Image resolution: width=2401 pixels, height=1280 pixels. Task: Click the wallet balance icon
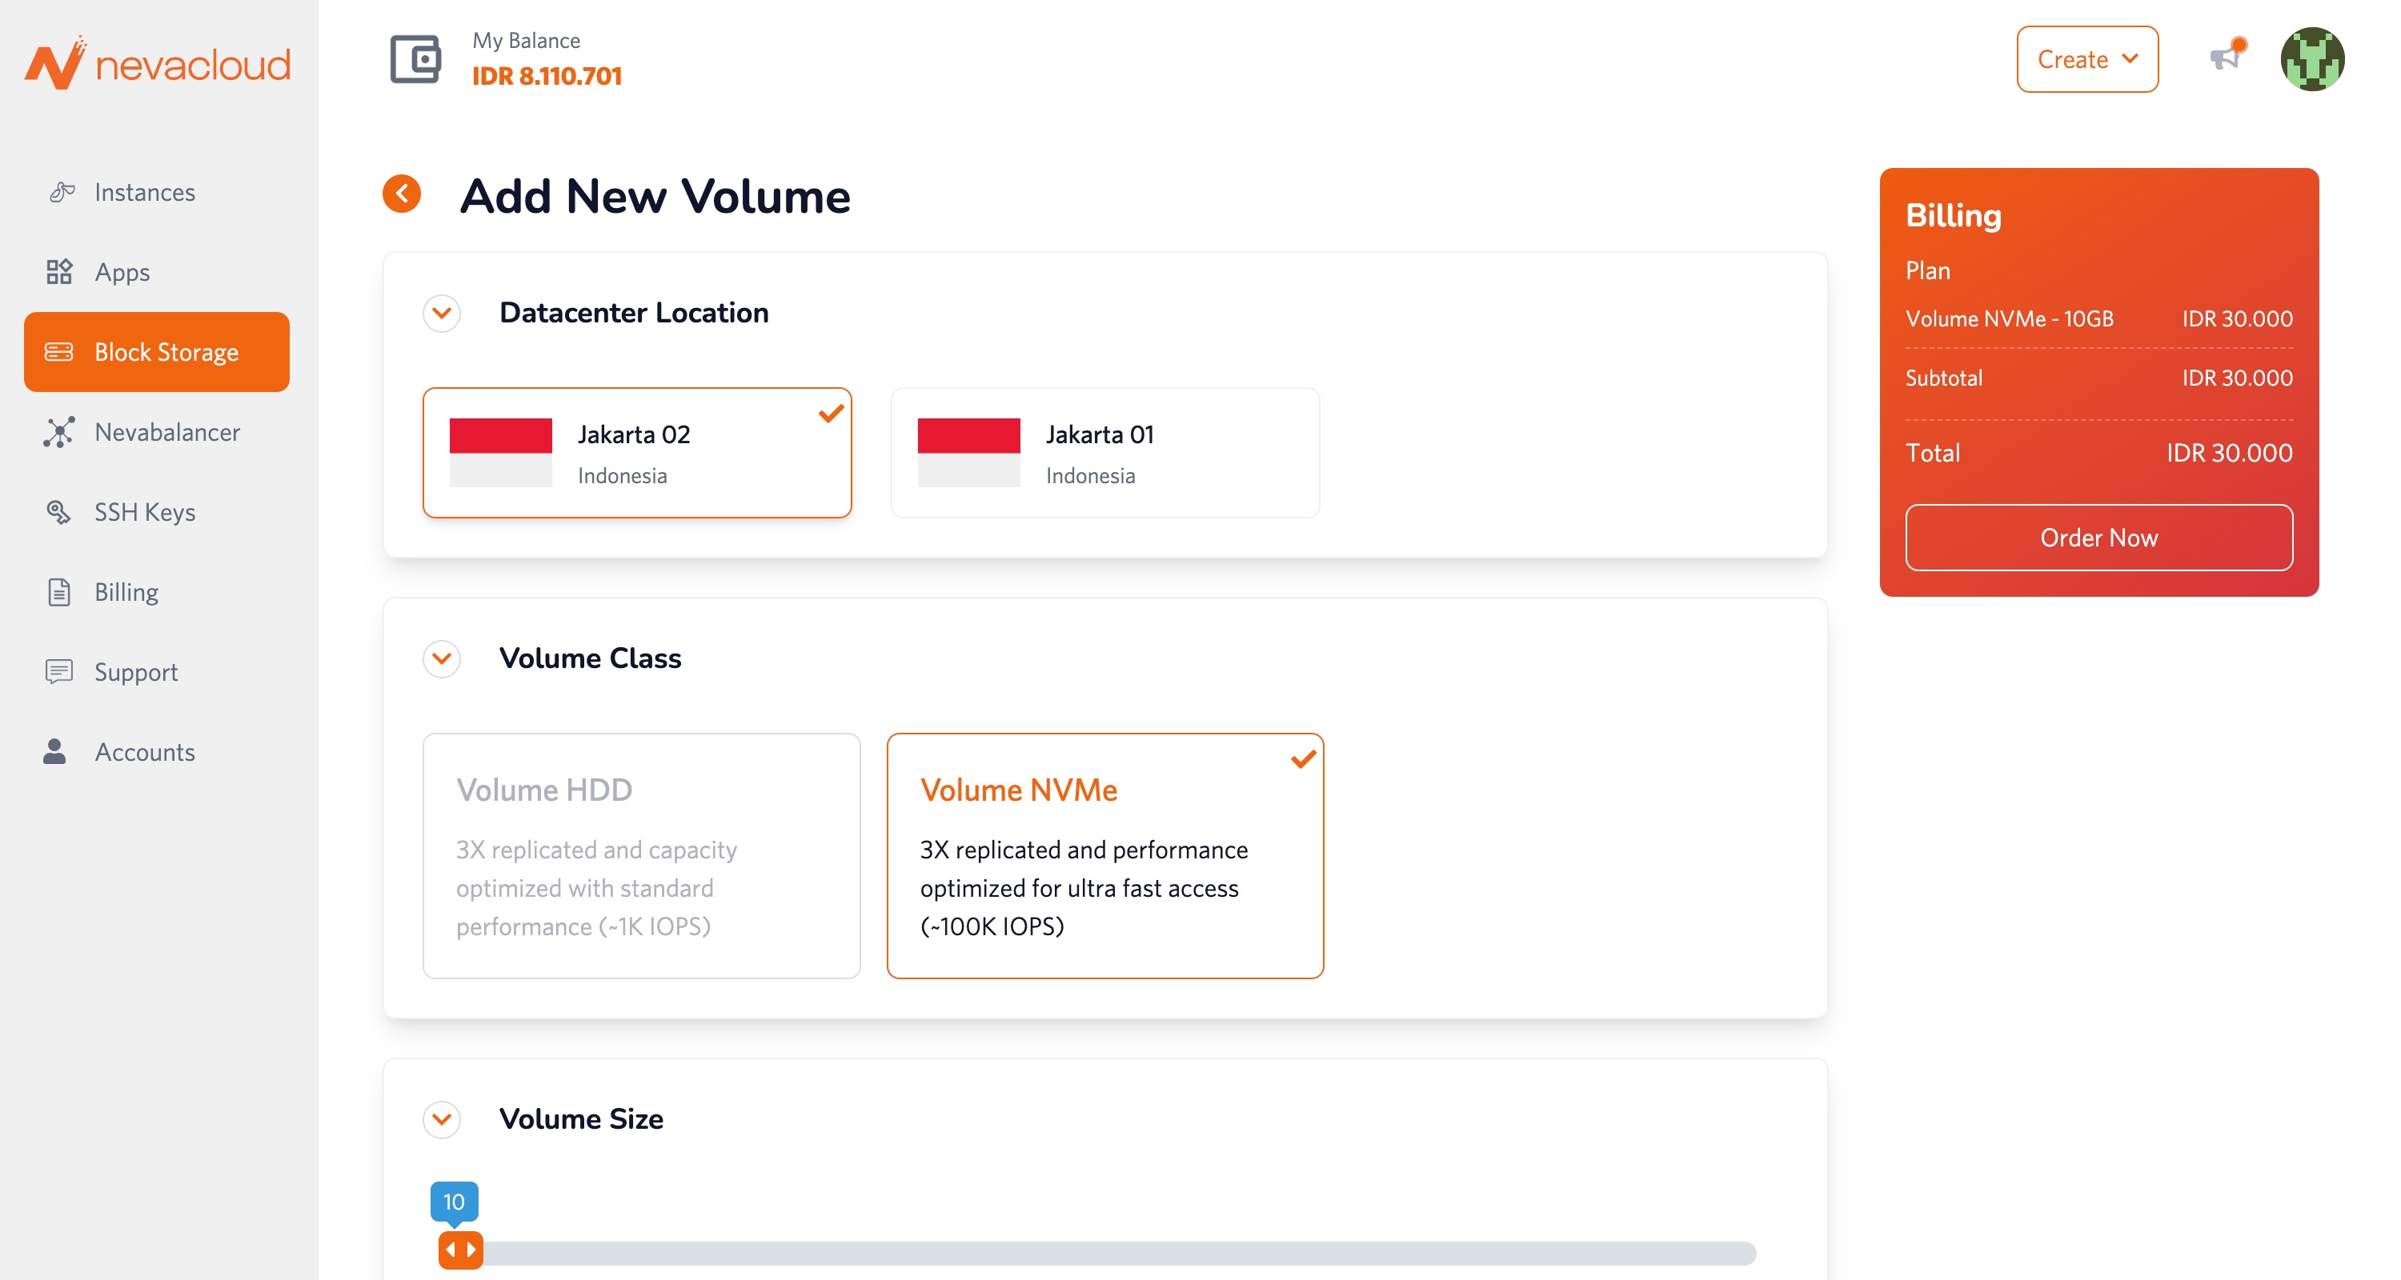point(415,60)
